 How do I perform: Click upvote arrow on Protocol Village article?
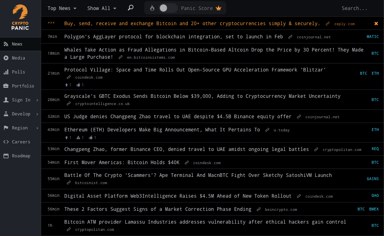click(x=66, y=85)
